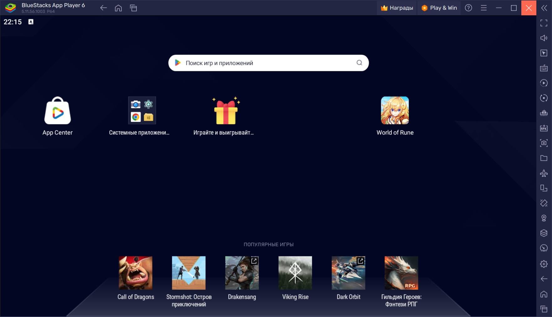This screenshot has height=317, width=552.
Task: Open recent apps from title bar icon
Action: click(133, 8)
